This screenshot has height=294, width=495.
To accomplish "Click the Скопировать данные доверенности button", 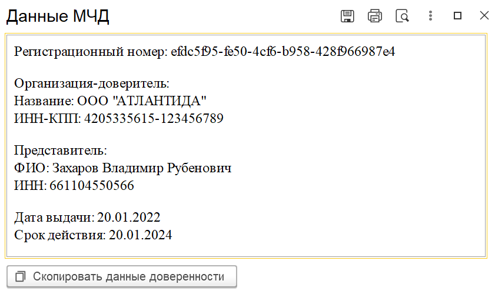I will point(121,276).
